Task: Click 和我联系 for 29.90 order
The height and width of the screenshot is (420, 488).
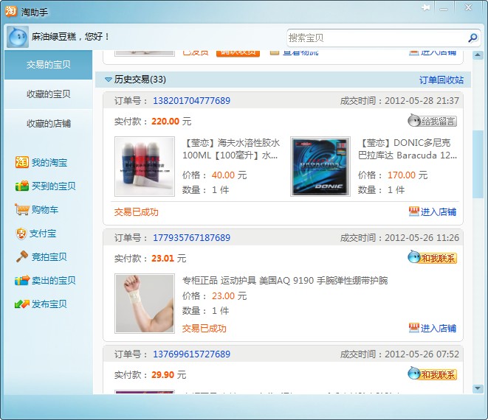Action: [433, 374]
